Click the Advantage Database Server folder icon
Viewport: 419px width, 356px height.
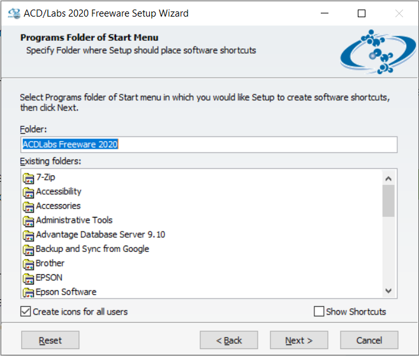(x=28, y=235)
